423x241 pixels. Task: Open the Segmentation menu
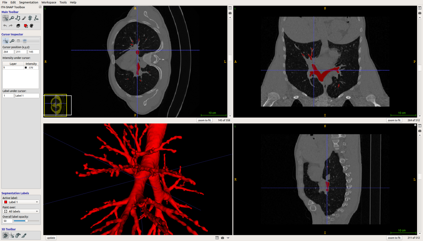pos(29,2)
